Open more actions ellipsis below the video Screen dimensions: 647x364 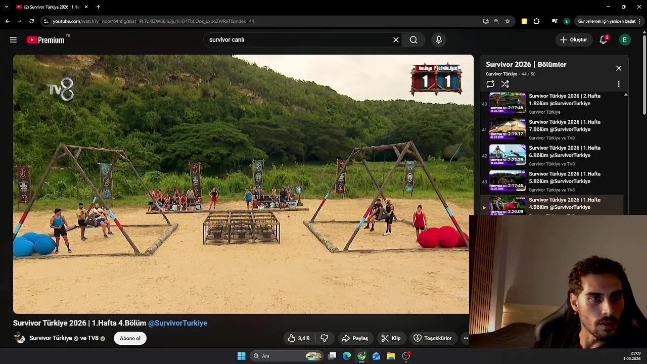click(466, 338)
